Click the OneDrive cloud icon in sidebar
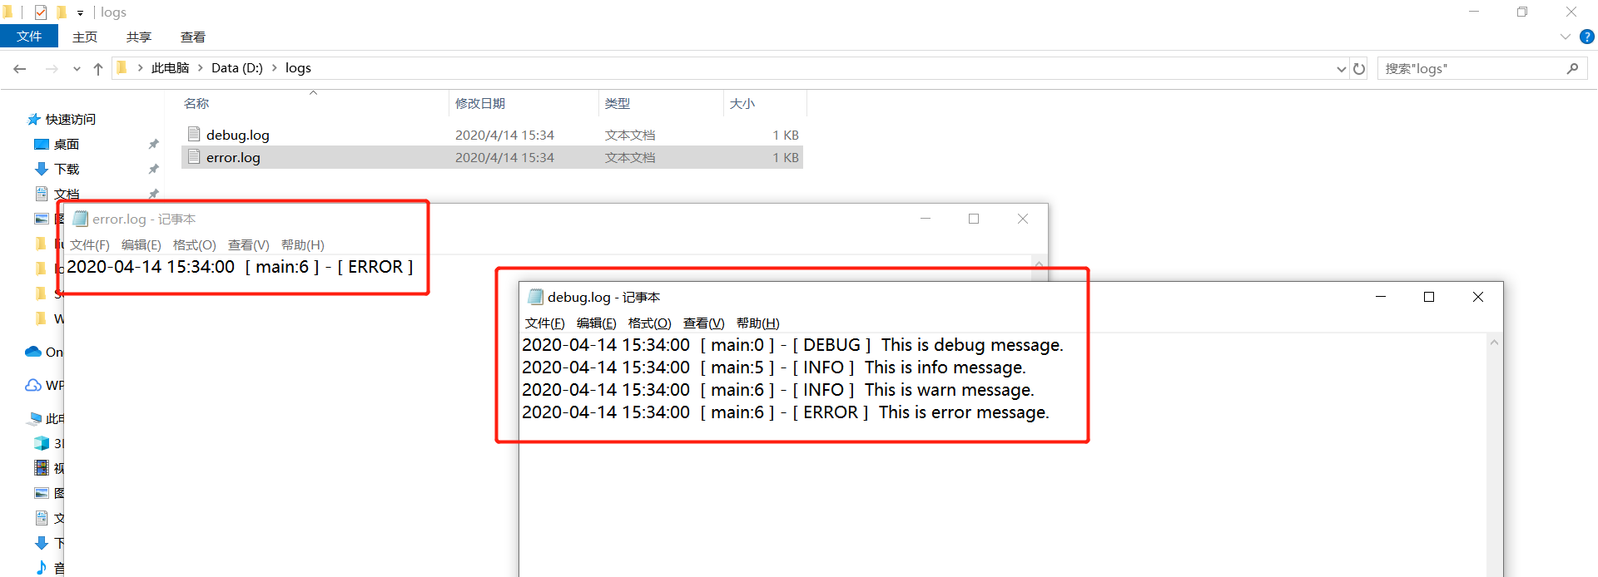The height and width of the screenshot is (577, 1598). [x=33, y=352]
